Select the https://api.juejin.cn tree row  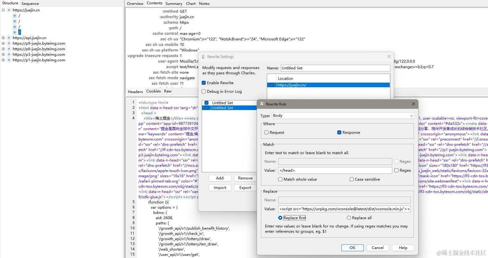click(29, 38)
